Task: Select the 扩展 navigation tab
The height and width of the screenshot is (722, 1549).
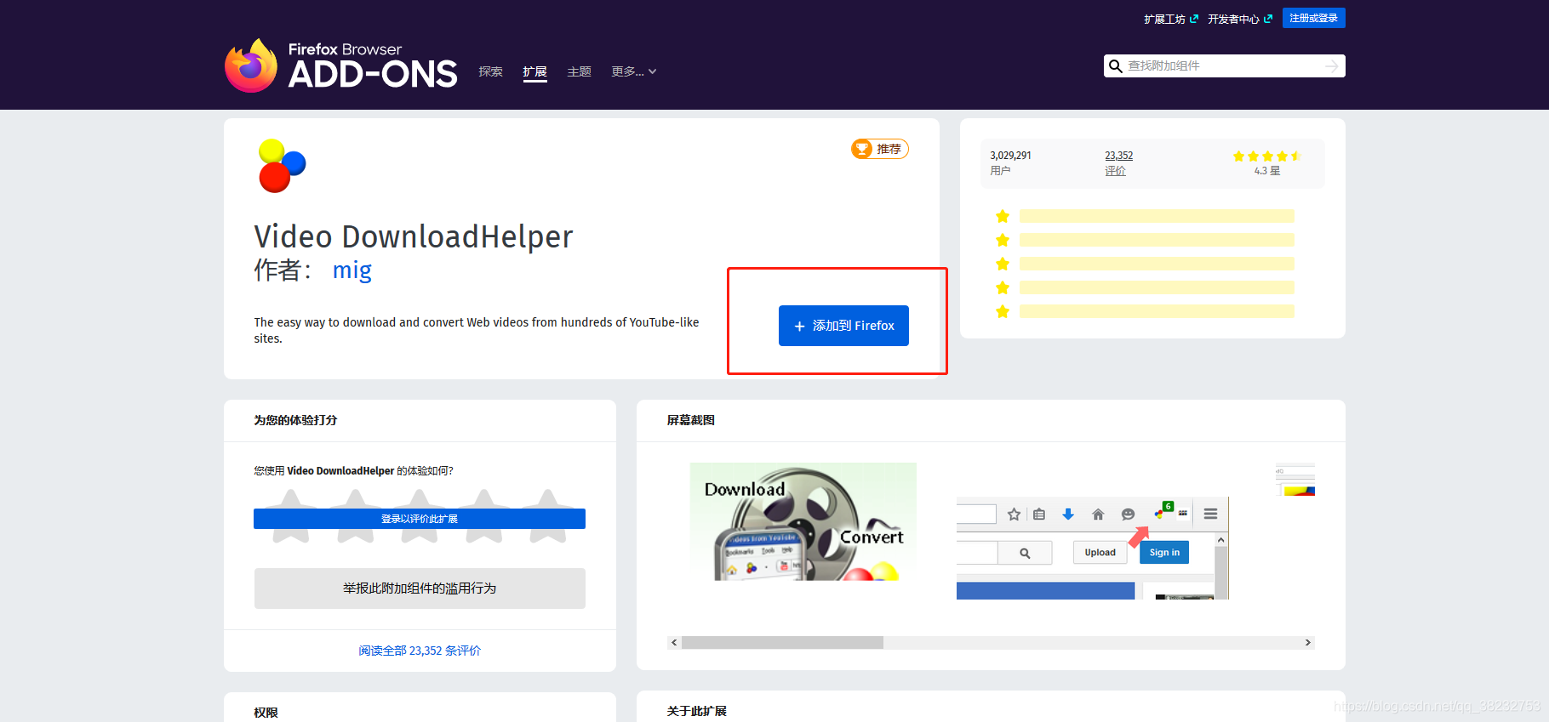Action: click(x=534, y=71)
